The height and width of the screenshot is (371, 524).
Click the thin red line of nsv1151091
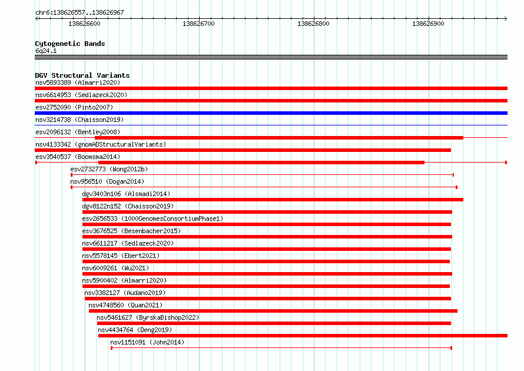pyautogui.click(x=281, y=348)
